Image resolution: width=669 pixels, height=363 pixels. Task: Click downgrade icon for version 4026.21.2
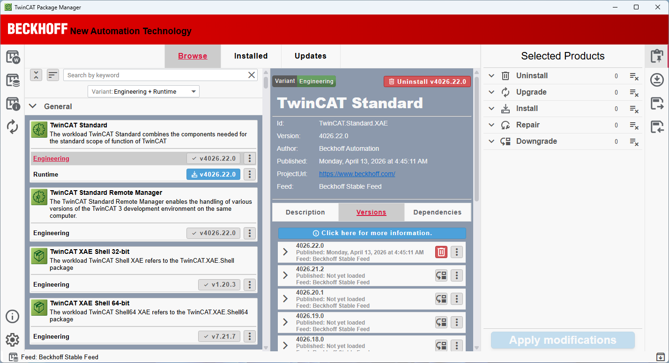pyautogui.click(x=441, y=275)
